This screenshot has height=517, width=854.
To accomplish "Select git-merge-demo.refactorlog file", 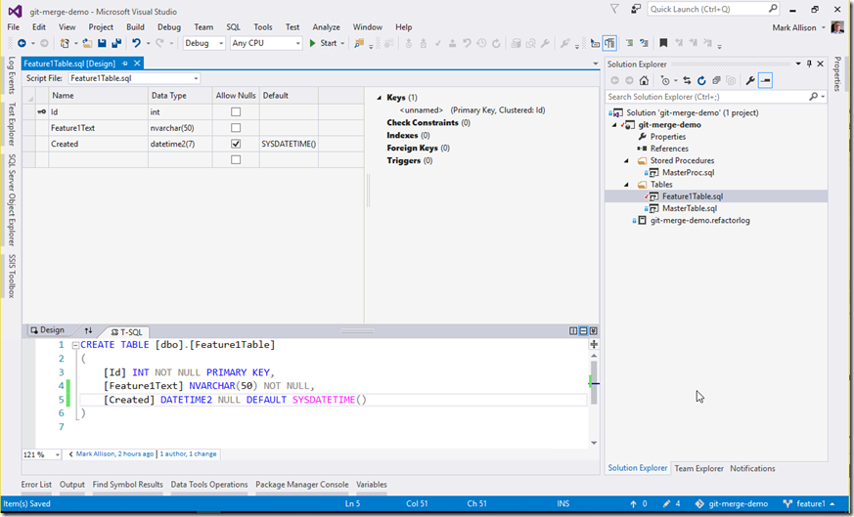I will click(x=699, y=221).
